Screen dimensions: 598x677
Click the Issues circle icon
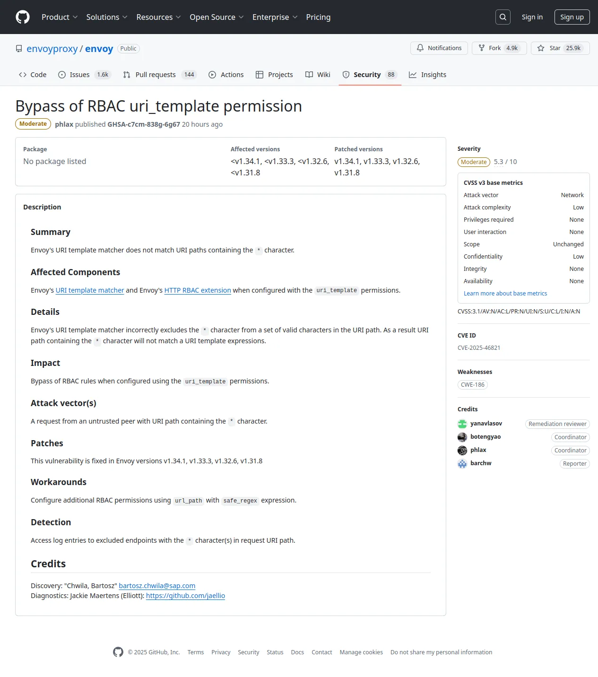point(62,75)
